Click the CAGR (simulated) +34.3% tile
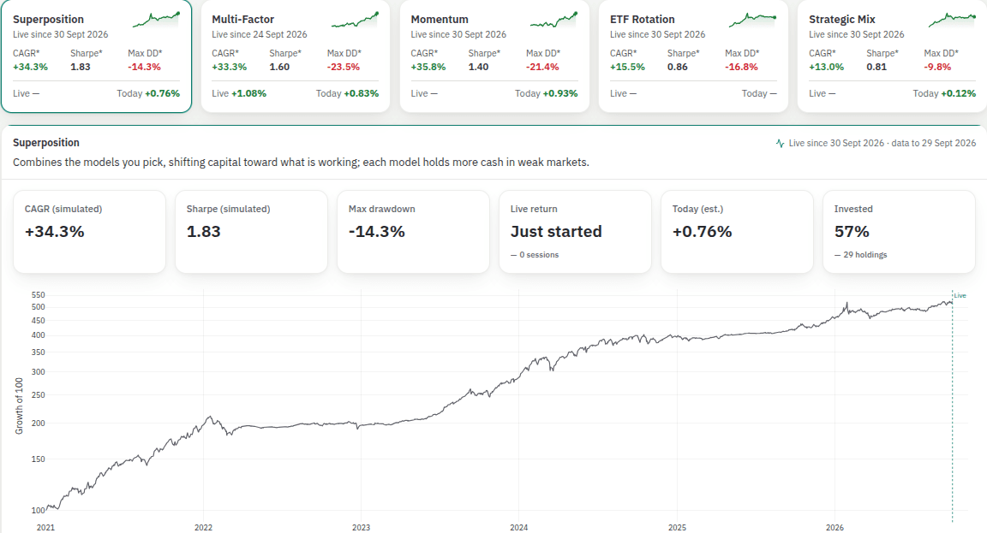 click(89, 232)
